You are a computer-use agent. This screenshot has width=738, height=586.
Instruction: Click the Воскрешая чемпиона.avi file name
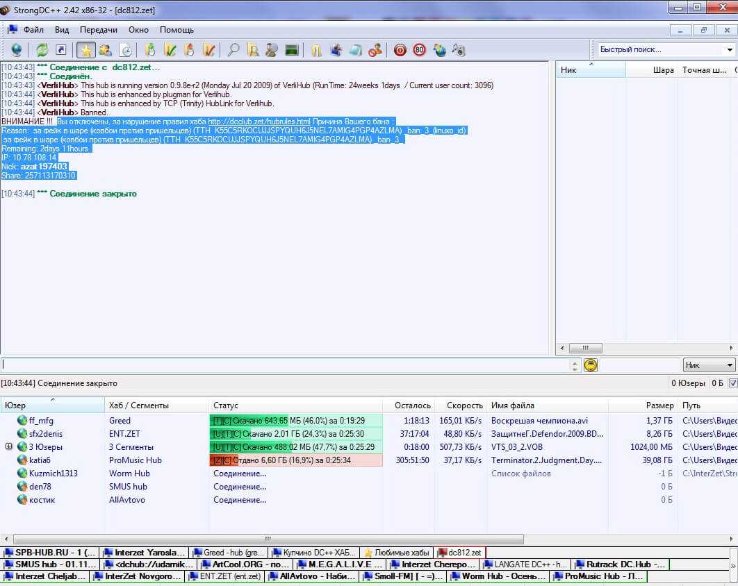pyautogui.click(x=539, y=421)
